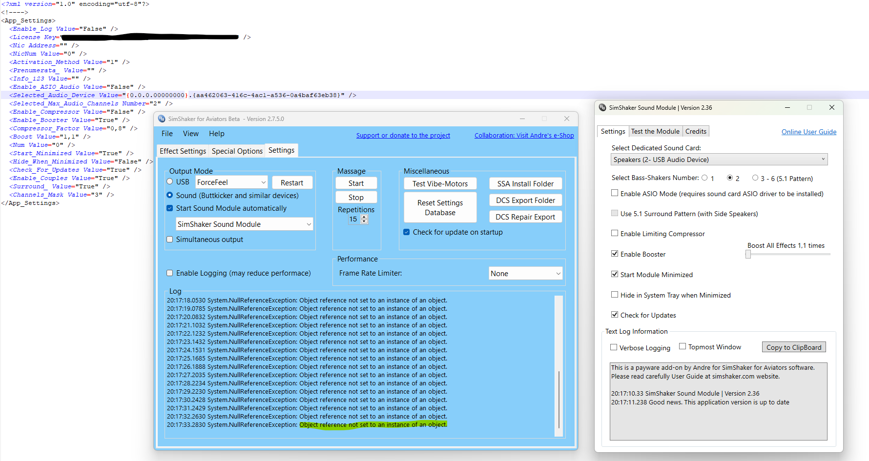The height and width of the screenshot is (461, 869).
Task: Increase Repetitions value with up arrow
Action: tap(364, 217)
